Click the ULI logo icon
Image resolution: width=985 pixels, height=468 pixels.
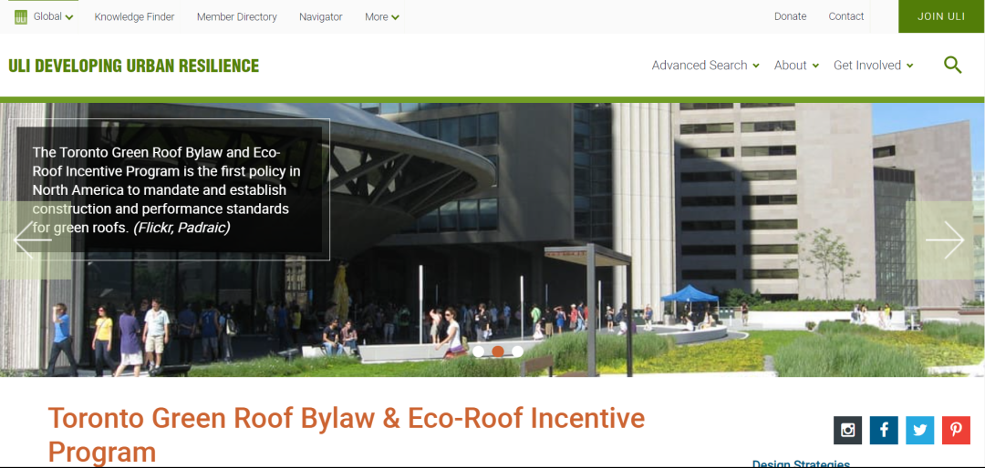pyautogui.click(x=21, y=17)
